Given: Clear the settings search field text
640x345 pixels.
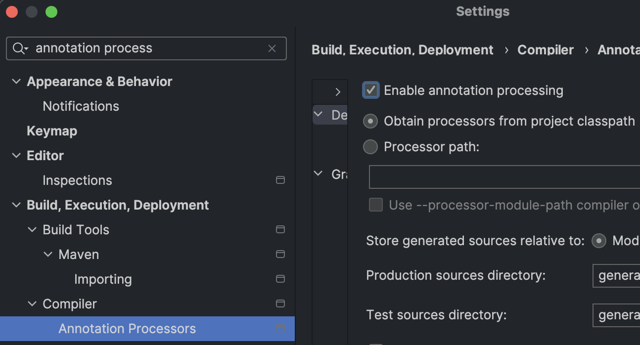Looking at the screenshot, I should point(272,48).
